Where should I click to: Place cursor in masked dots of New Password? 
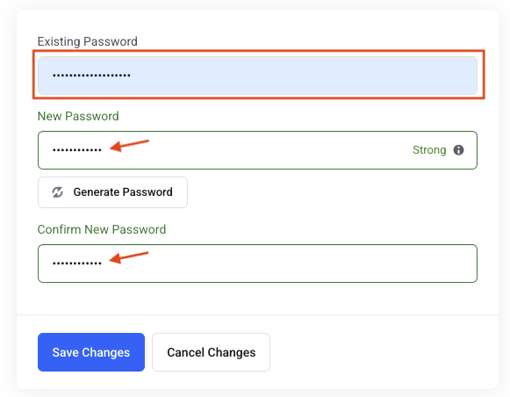77,150
